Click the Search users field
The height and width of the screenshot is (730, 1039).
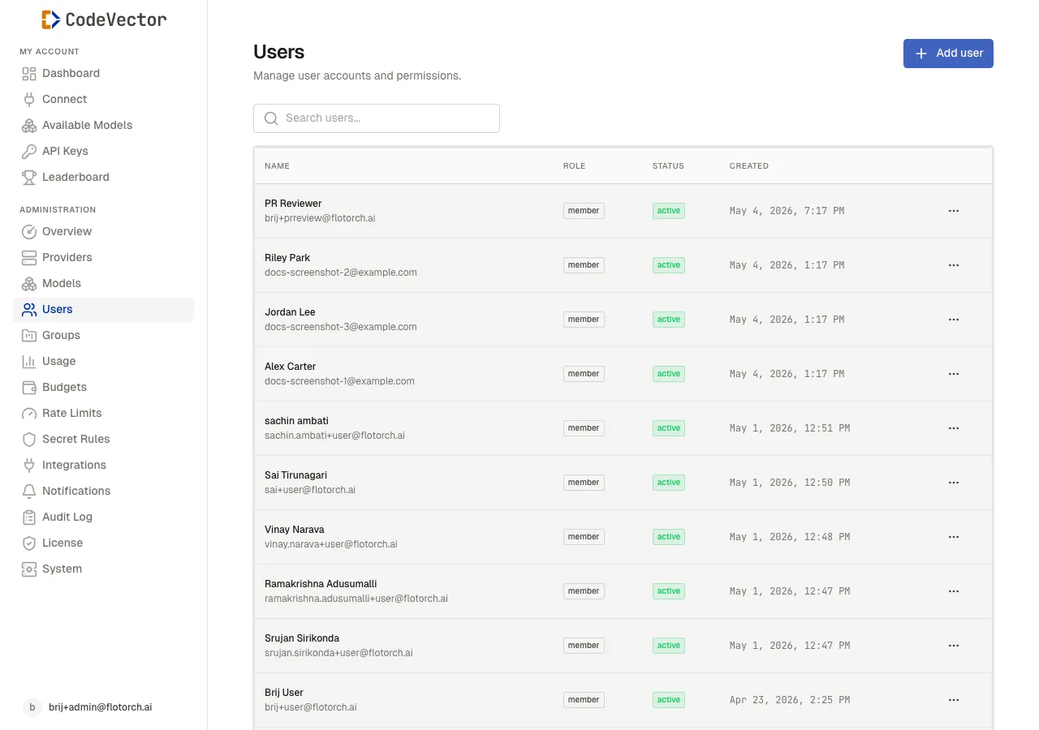(377, 118)
